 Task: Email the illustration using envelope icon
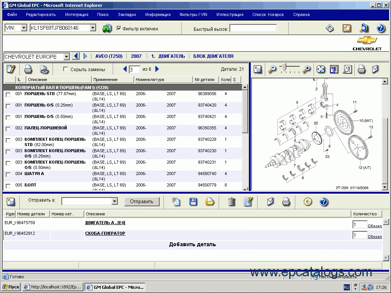point(375,69)
